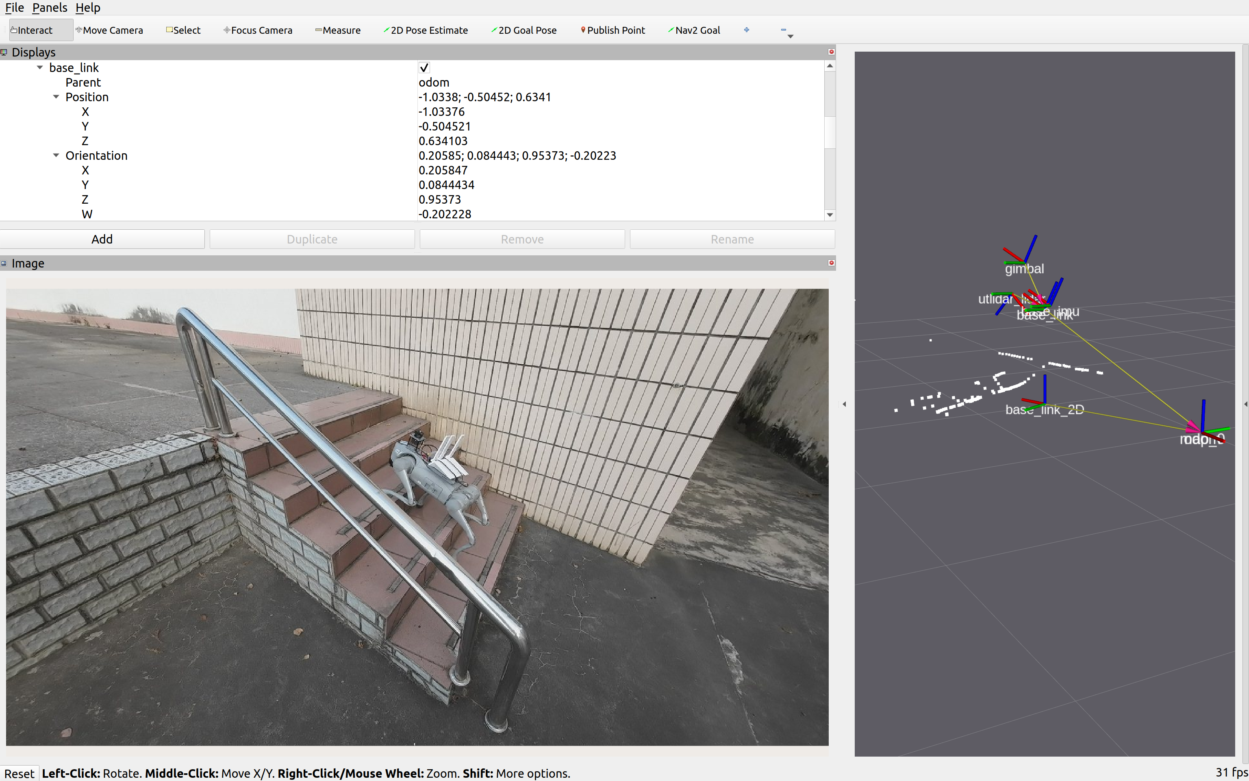
Task: Open the toolbar remove-tool dropdown arrow
Action: point(790,36)
